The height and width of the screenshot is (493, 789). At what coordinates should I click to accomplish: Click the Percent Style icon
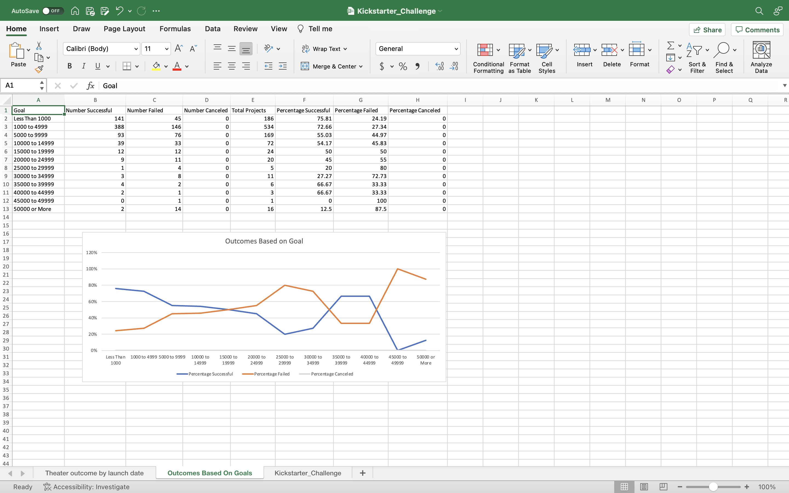pos(403,66)
